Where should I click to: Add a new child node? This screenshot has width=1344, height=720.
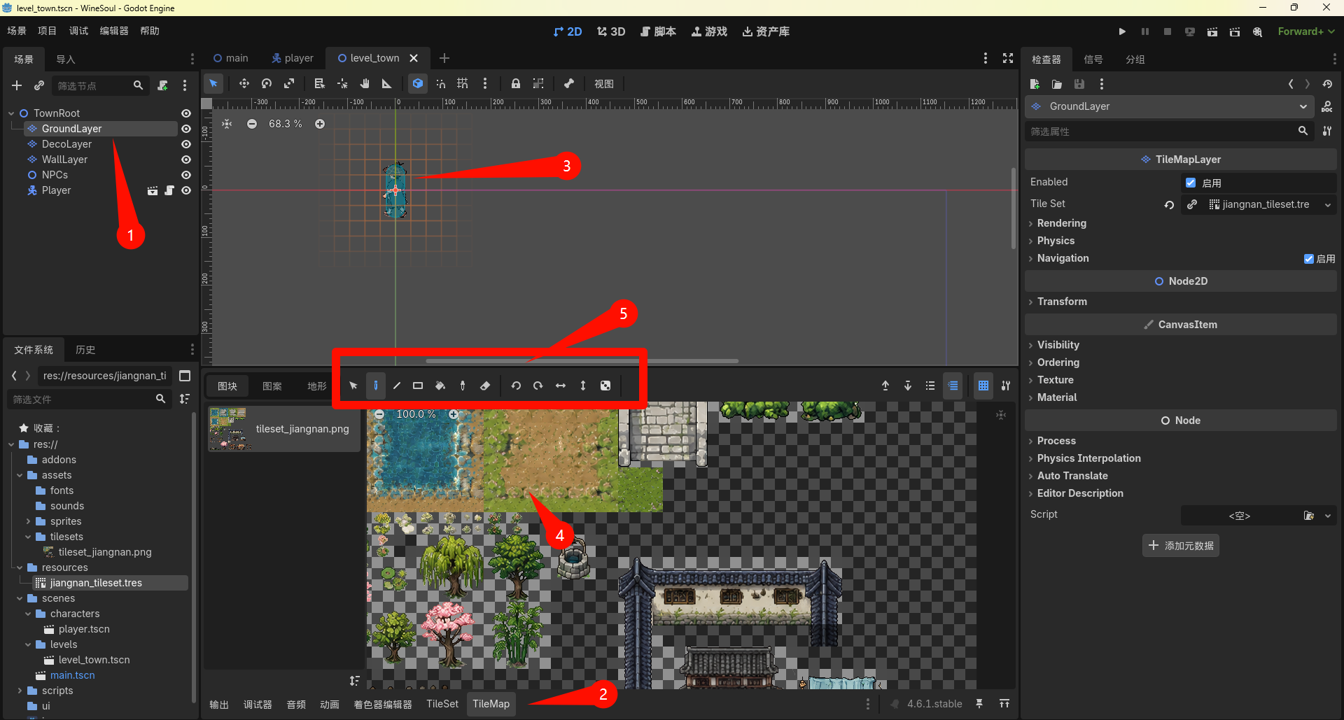[x=17, y=85]
